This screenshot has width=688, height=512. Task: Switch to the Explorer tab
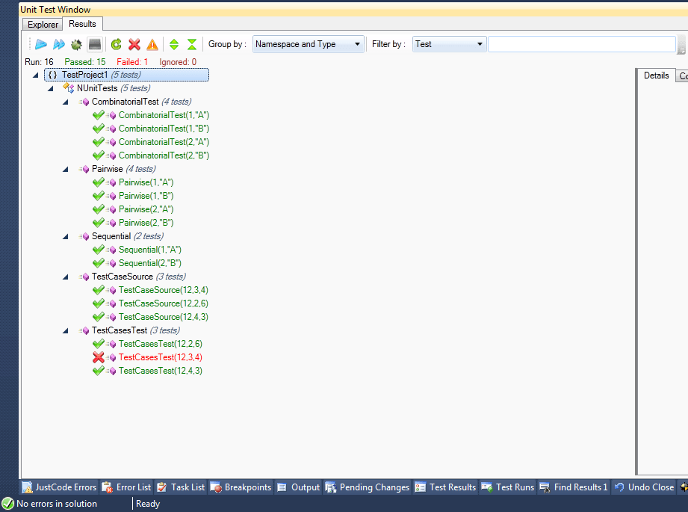click(43, 25)
